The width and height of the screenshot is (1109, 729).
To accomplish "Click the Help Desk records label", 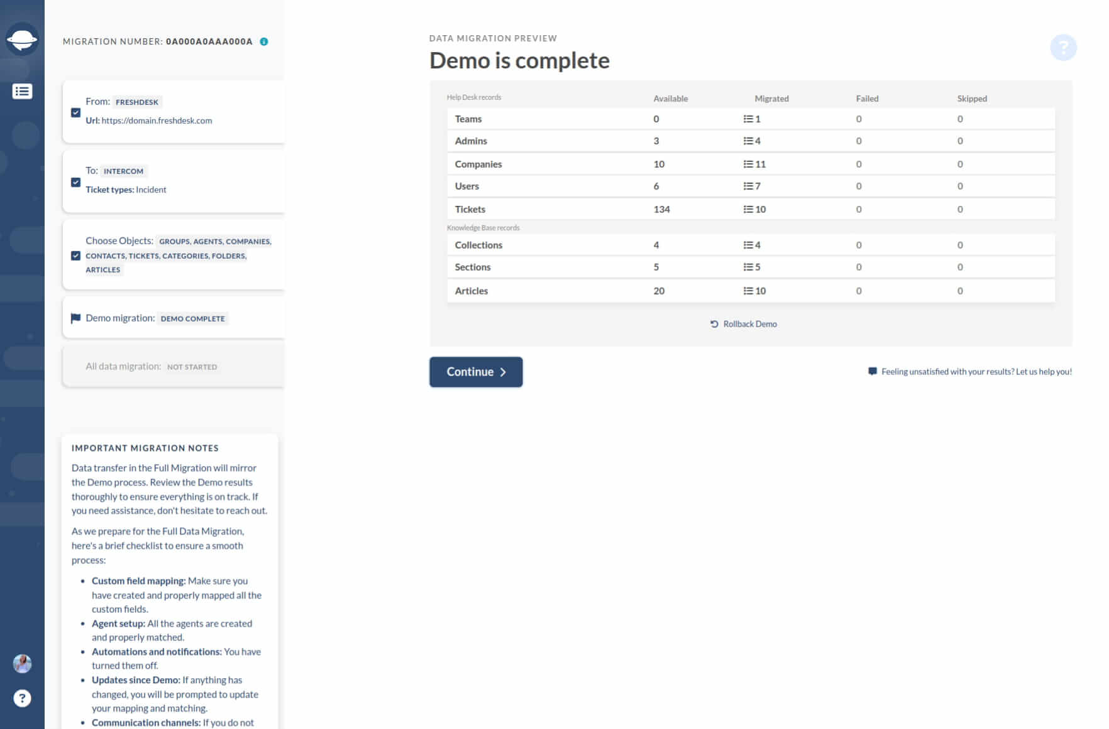I will [473, 97].
